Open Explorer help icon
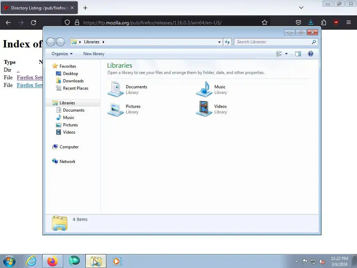 311,54
